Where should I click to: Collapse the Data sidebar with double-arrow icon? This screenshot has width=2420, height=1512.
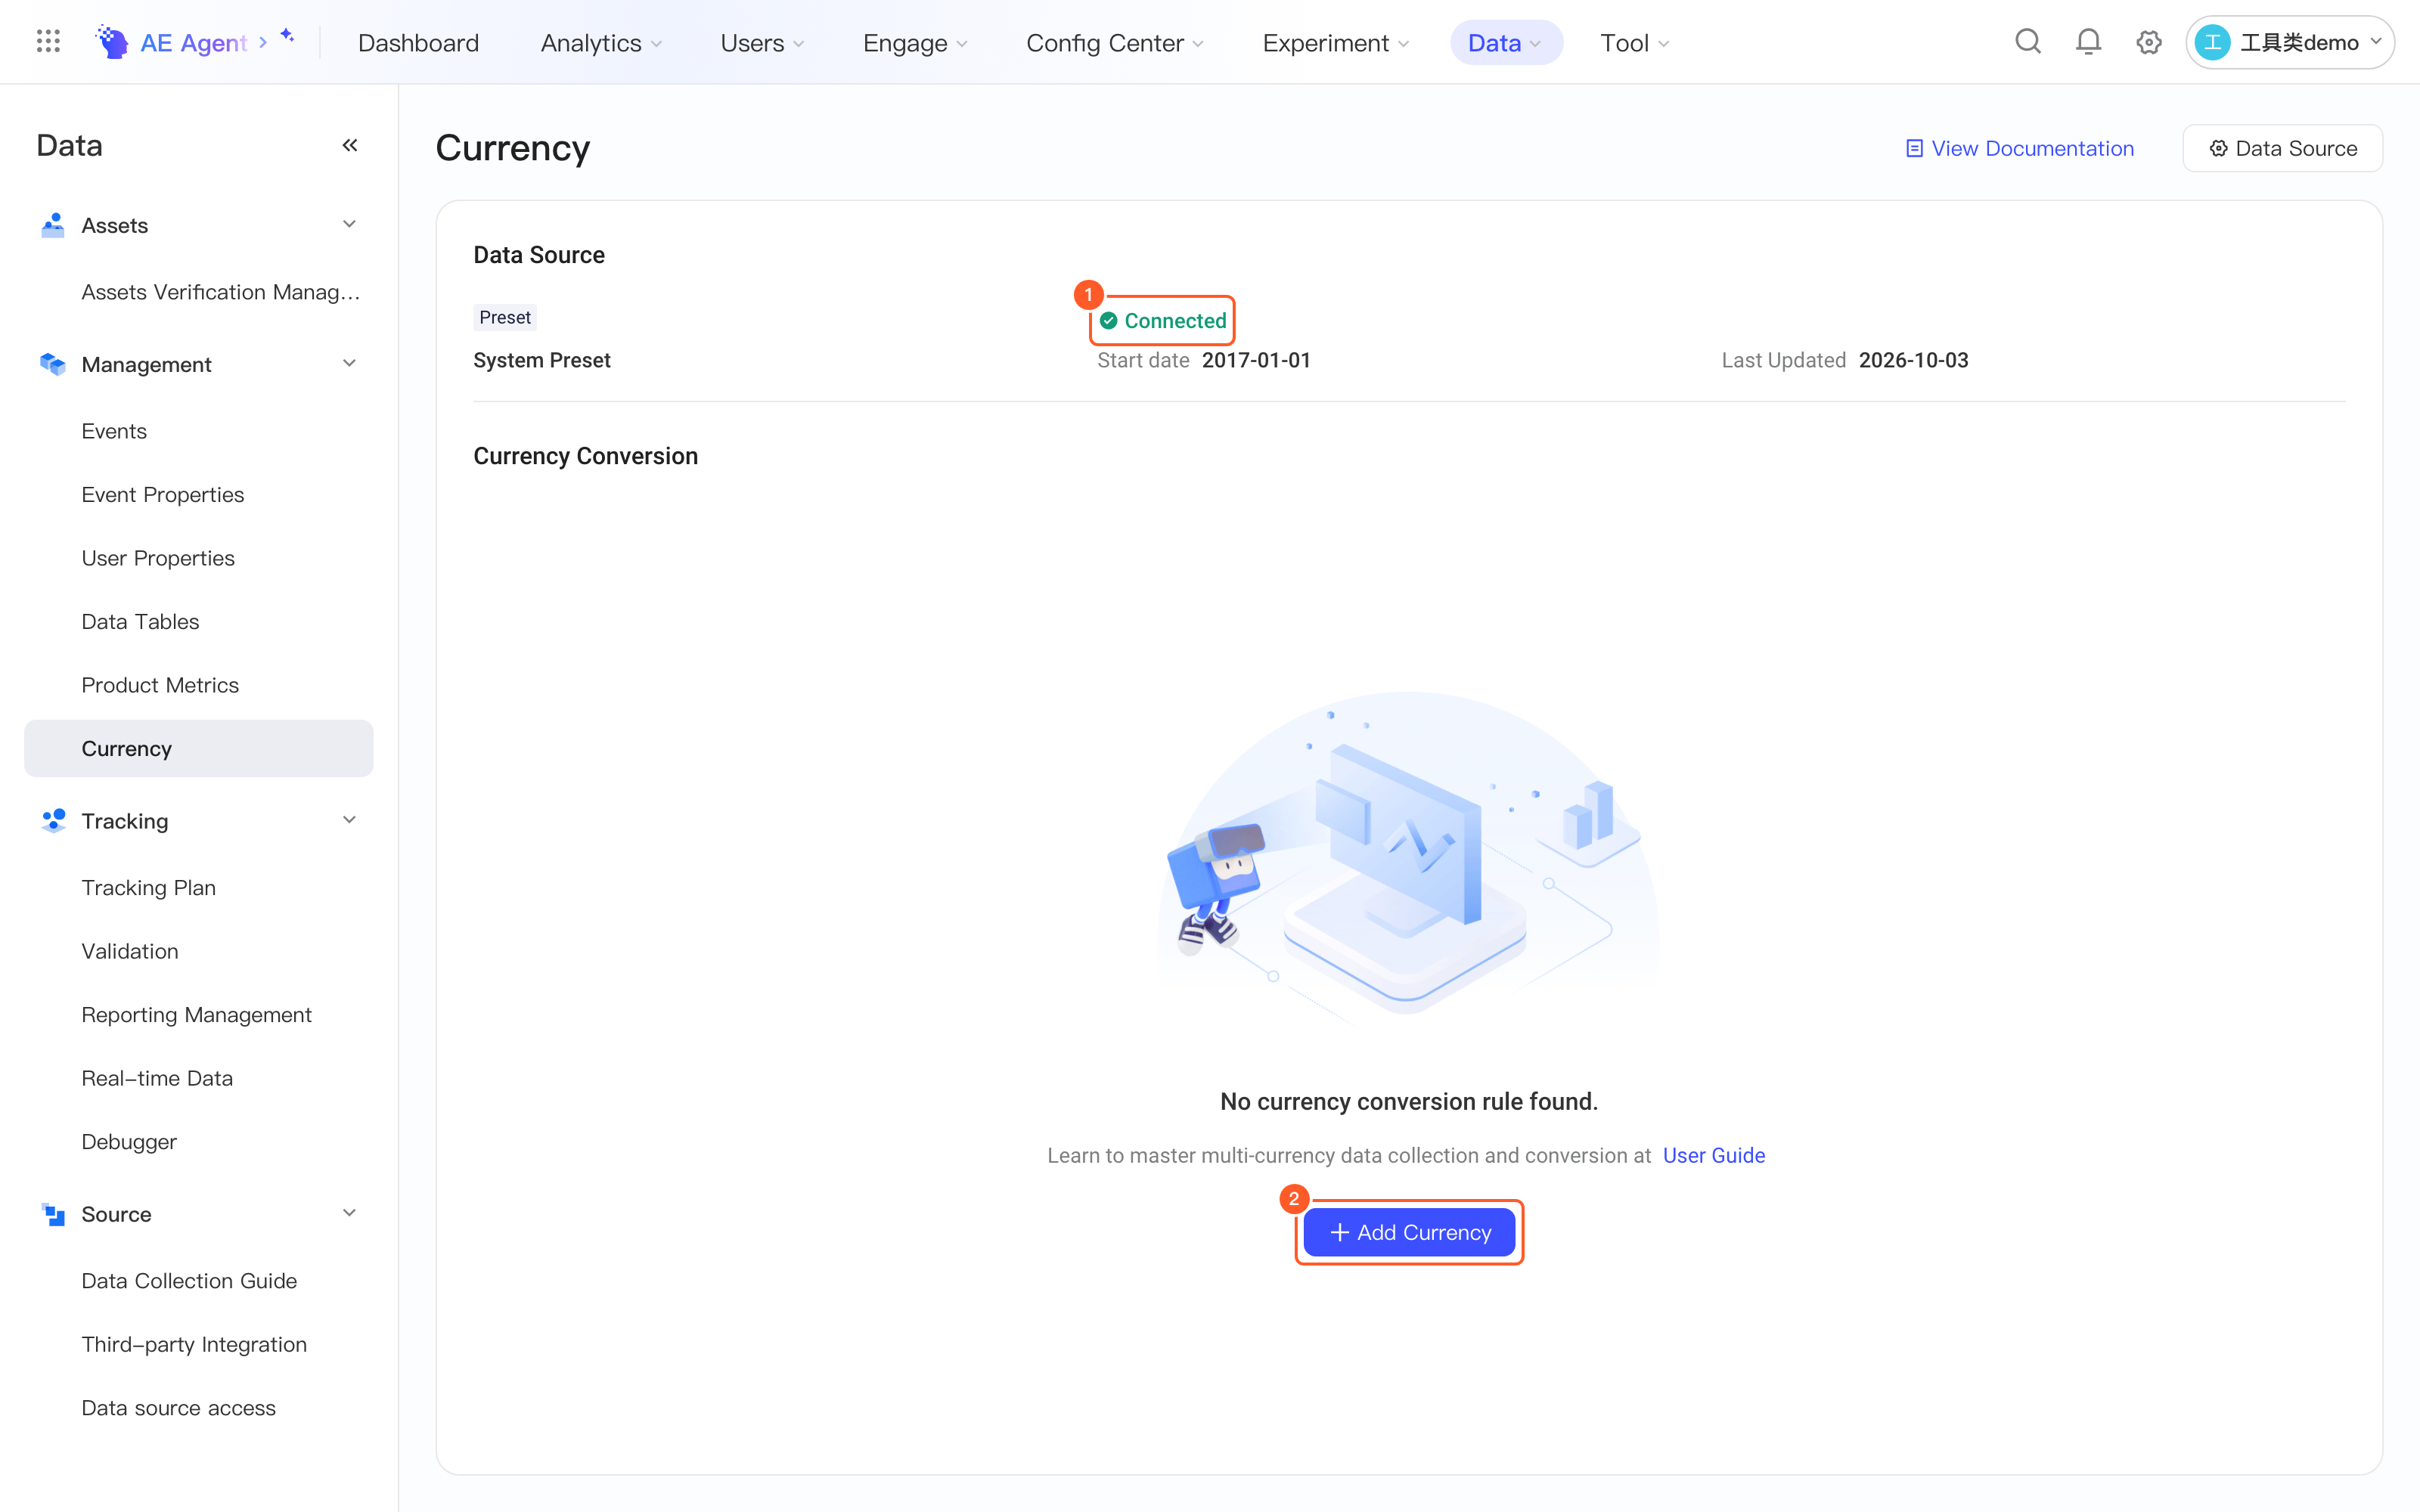tap(350, 146)
